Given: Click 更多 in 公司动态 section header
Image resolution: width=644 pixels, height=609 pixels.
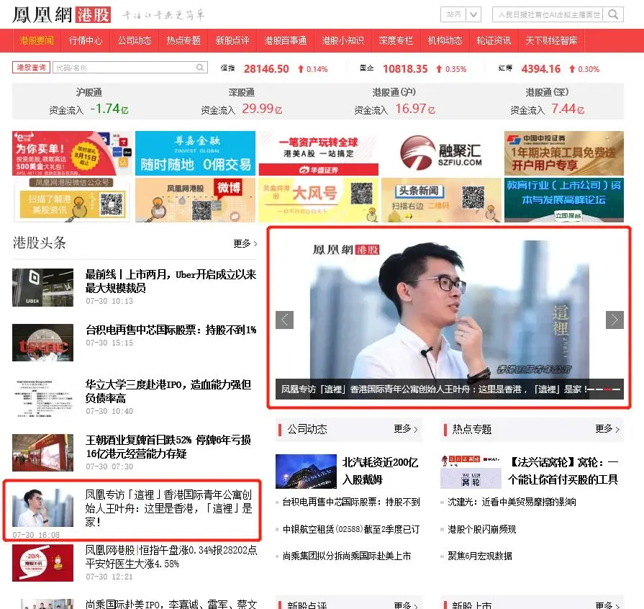Looking at the screenshot, I should [406, 429].
